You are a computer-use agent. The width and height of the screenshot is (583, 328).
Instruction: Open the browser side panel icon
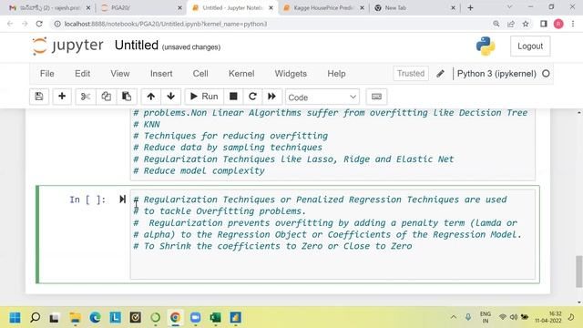tap(544, 24)
